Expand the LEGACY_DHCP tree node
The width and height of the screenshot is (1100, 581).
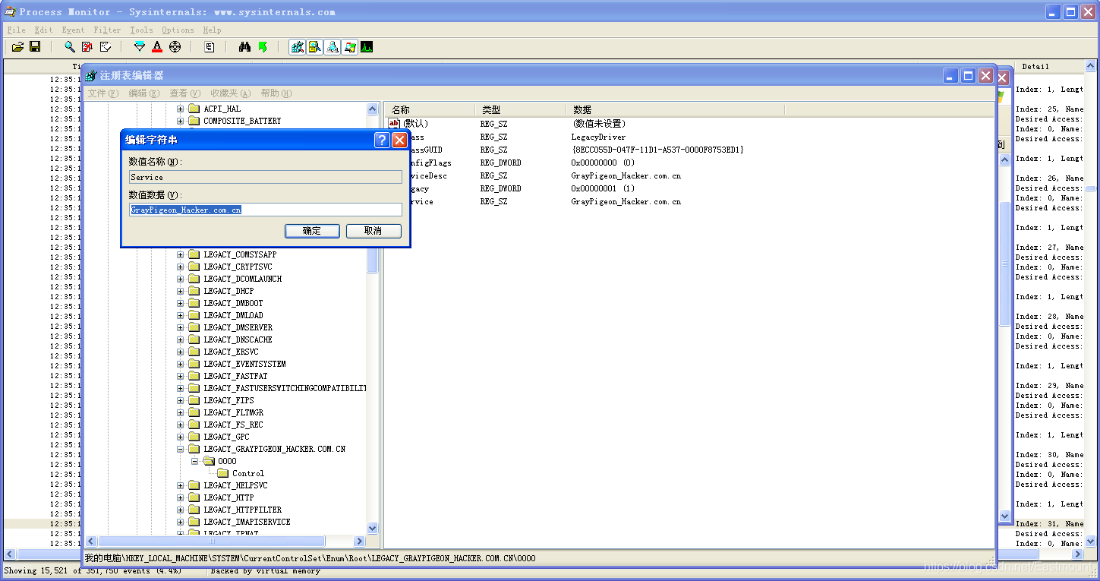tap(181, 291)
